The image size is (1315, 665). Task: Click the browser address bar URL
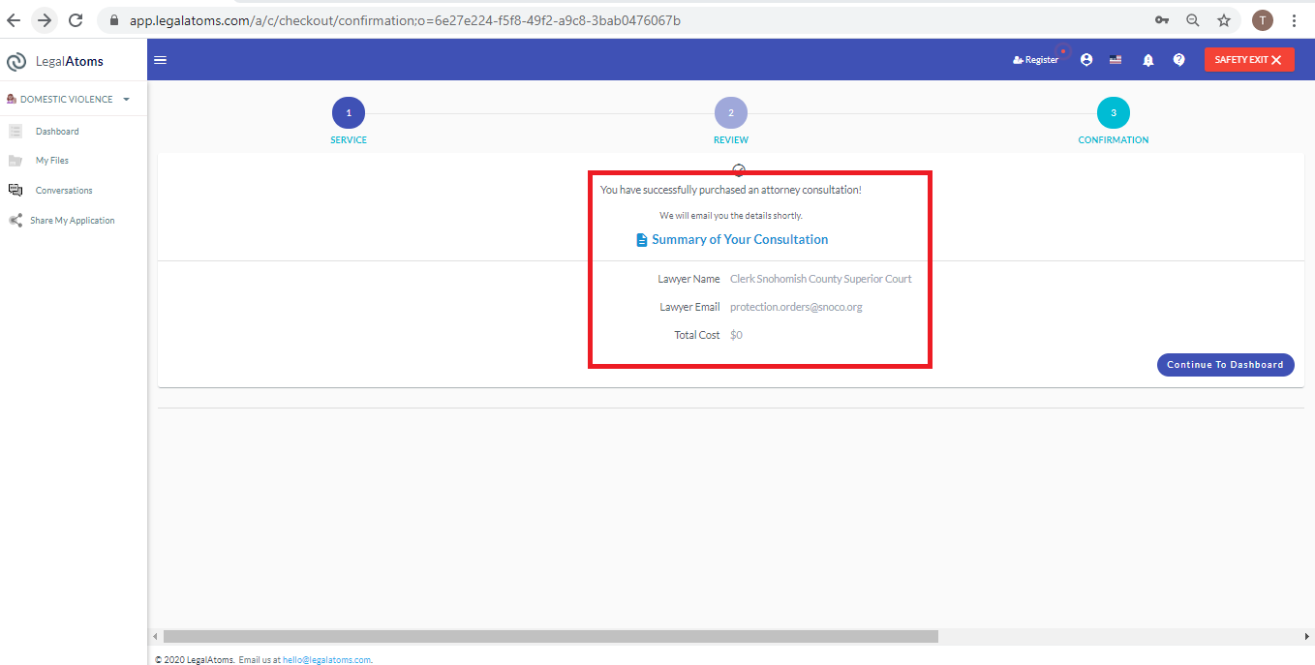405,20
